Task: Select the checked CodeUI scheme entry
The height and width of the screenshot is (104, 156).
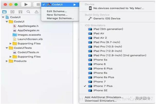Action: point(60,5)
